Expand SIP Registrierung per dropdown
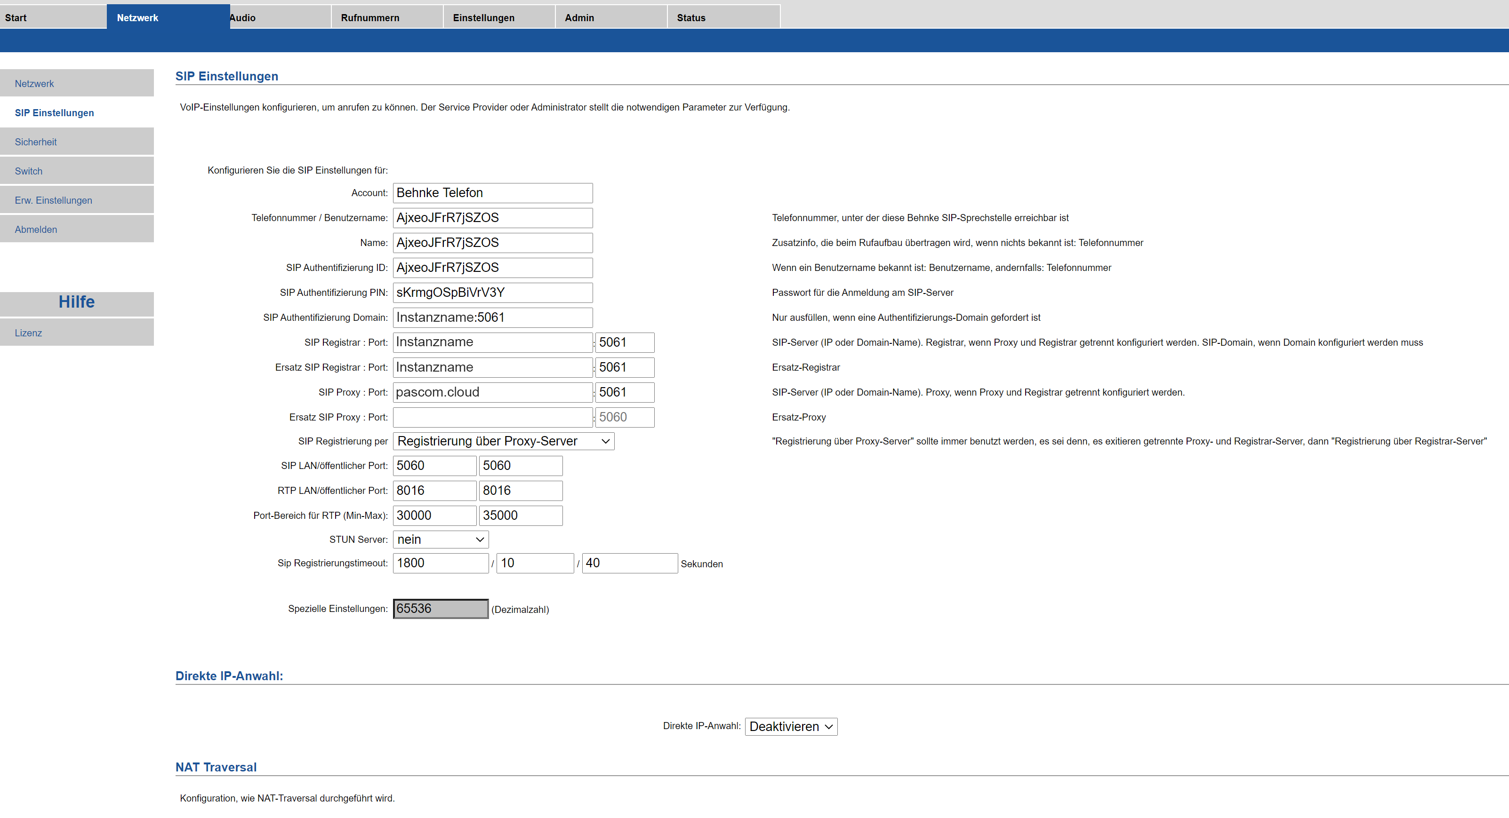Viewport: 1509px width, 818px height. click(503, 441)
